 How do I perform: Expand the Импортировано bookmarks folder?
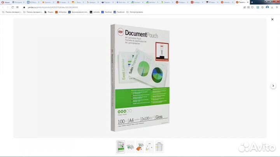point(135,12)
